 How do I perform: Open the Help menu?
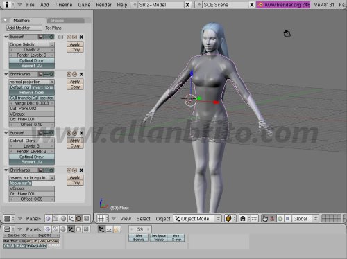tap(122, 5)
